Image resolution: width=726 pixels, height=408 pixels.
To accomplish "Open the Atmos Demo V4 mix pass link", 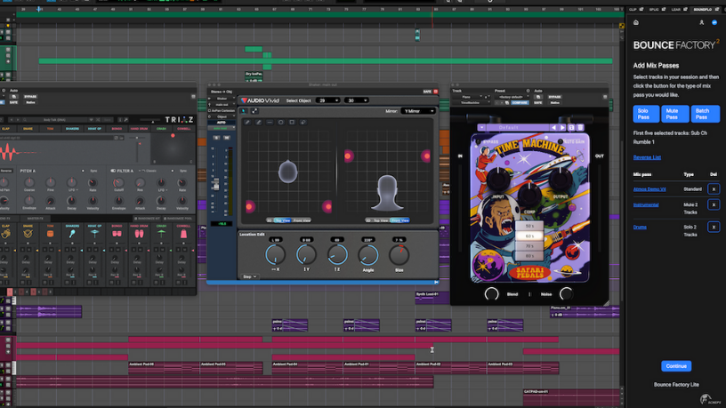I will pyautogui.click(x=649, y=188).
